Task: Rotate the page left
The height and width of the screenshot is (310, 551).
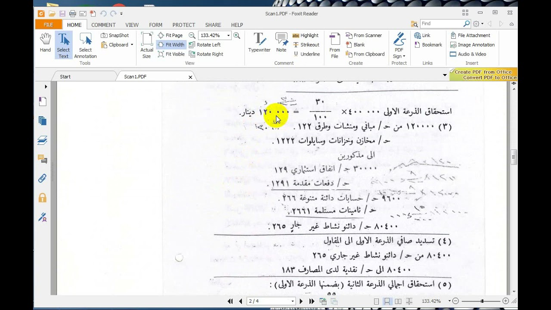Action: click(x=205, y=45)
